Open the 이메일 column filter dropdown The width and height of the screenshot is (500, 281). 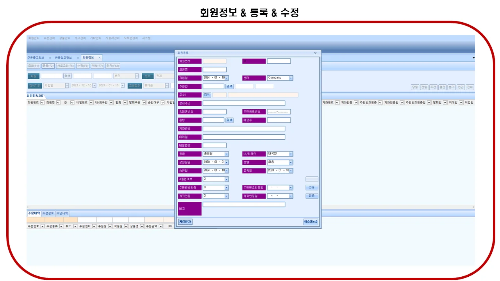point(461,103)
